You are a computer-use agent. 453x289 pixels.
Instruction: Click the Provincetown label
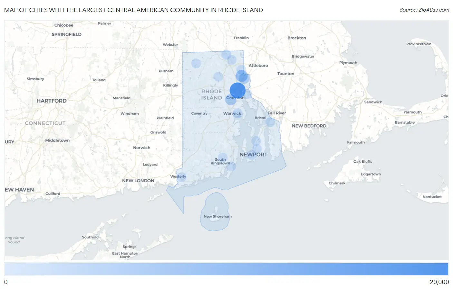click(x=419, y=44)
